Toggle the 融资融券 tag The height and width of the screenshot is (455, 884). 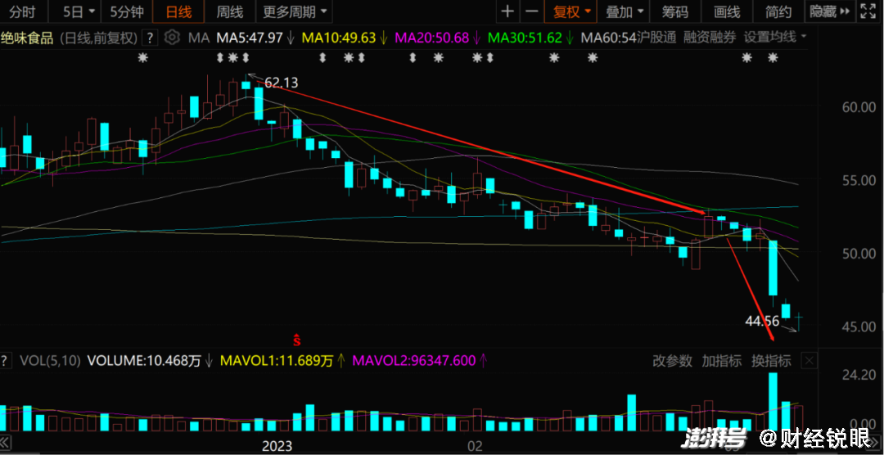pyautogui.click(x=709, y=38)
